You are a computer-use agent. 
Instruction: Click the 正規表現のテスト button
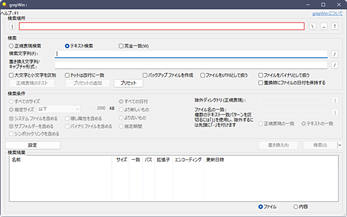point(32,83)
